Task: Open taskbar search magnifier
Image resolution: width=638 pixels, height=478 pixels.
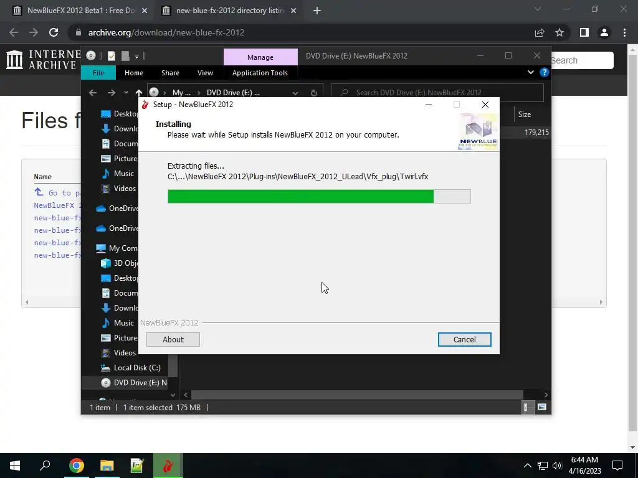Action: (45, 466)
